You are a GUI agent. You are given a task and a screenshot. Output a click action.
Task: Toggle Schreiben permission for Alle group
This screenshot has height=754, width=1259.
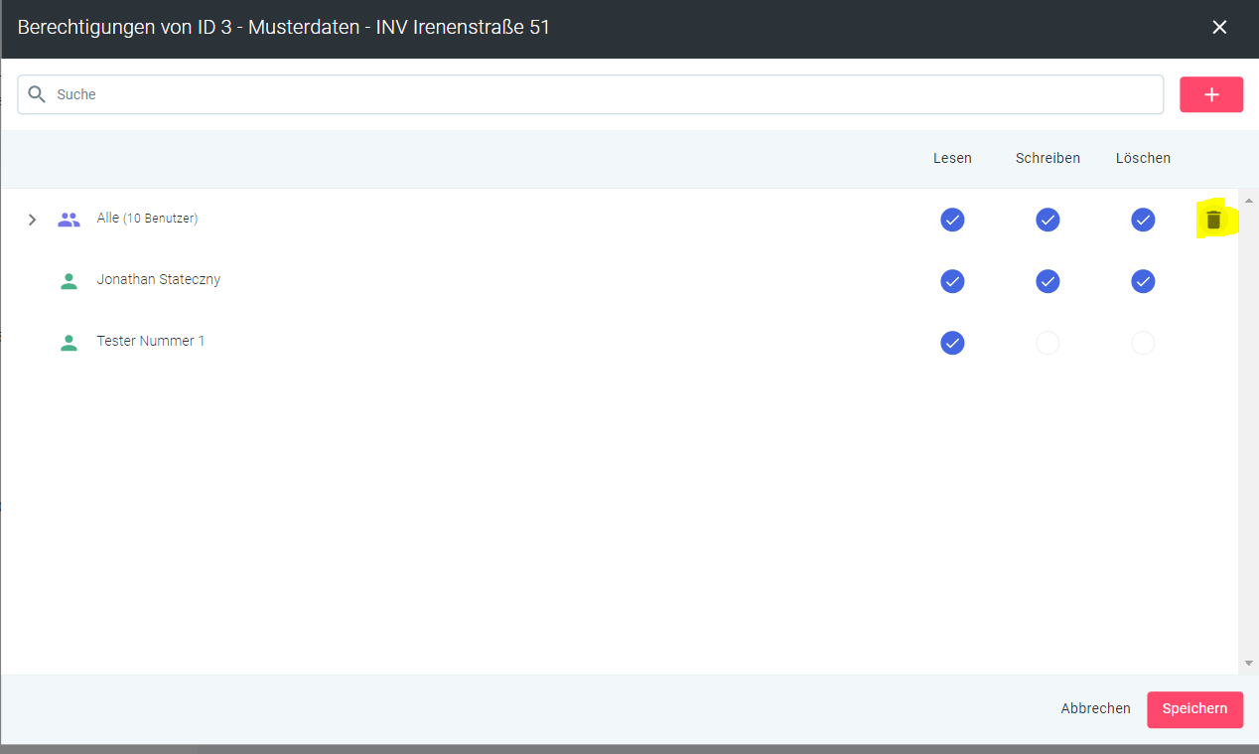[1048, 220]
